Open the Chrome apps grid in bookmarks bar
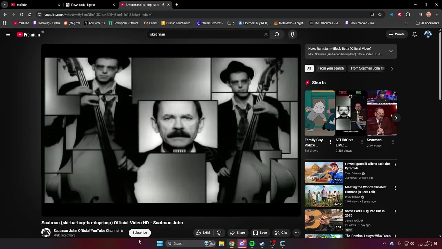 [x=4, y=23]
